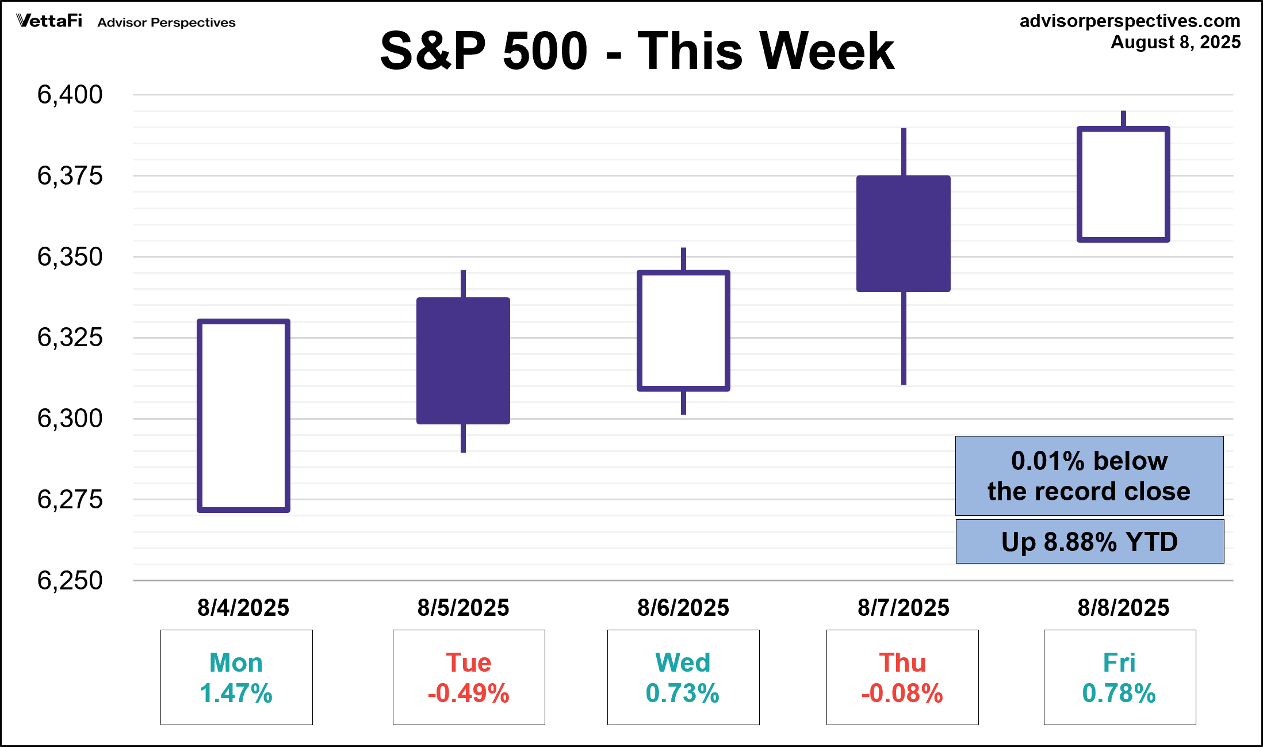Click the Up 8.88% YTD callout
The image size is (1263, 747).
click(x=1089, y=542)
